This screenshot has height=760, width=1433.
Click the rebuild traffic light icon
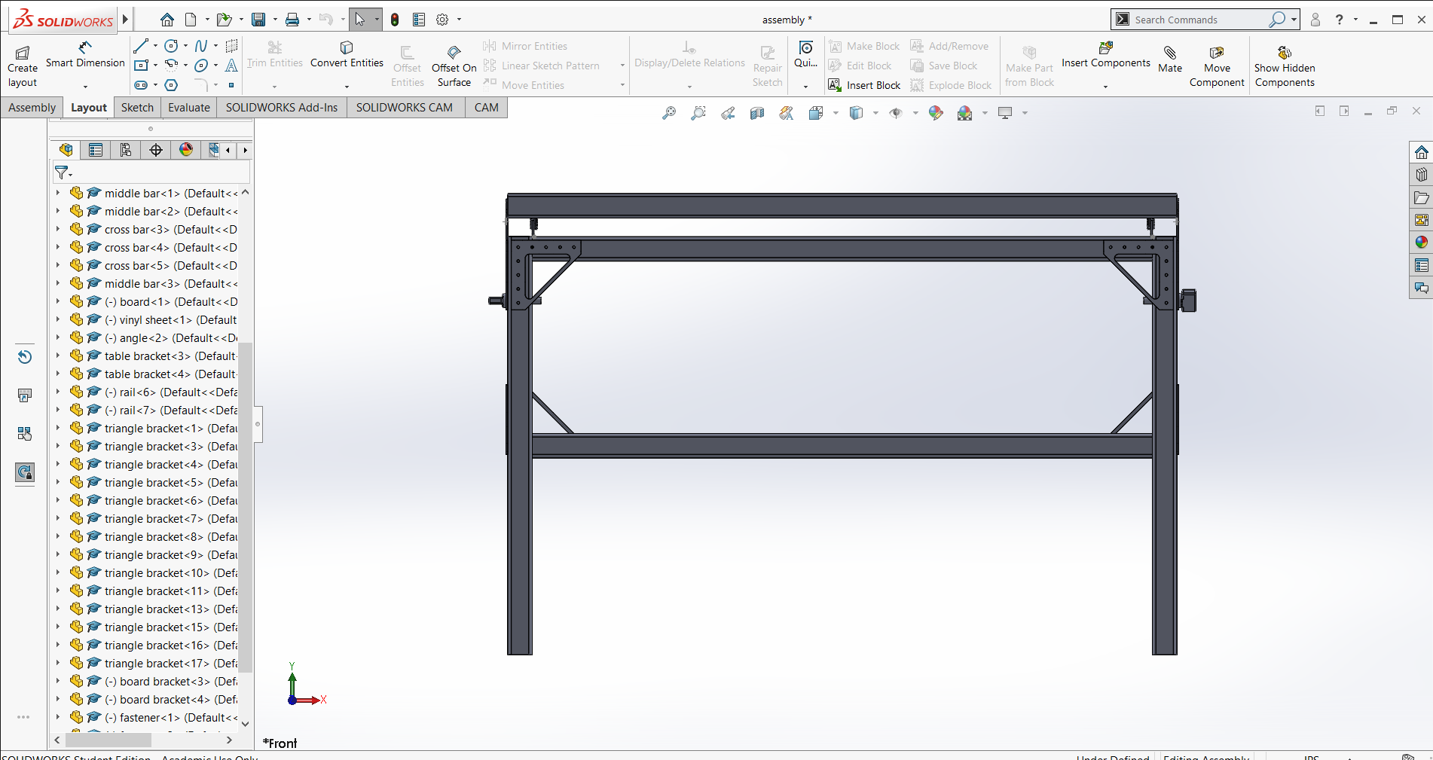coord(395,20)
